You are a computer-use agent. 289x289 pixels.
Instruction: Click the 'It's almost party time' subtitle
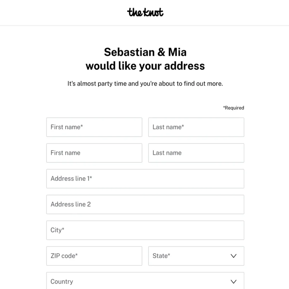click(x=145, y=84)
